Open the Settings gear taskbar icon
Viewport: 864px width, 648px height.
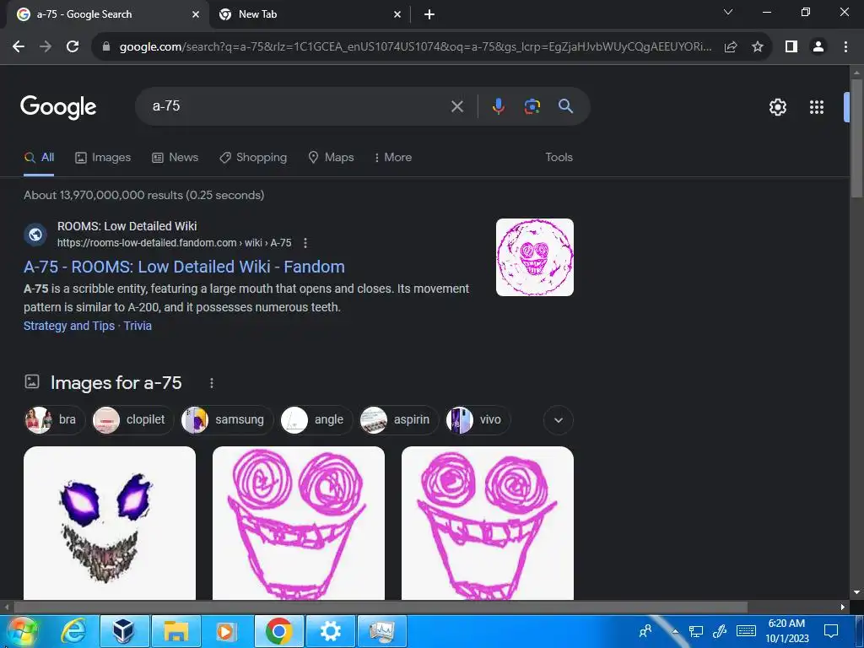[x=330, y=631]
